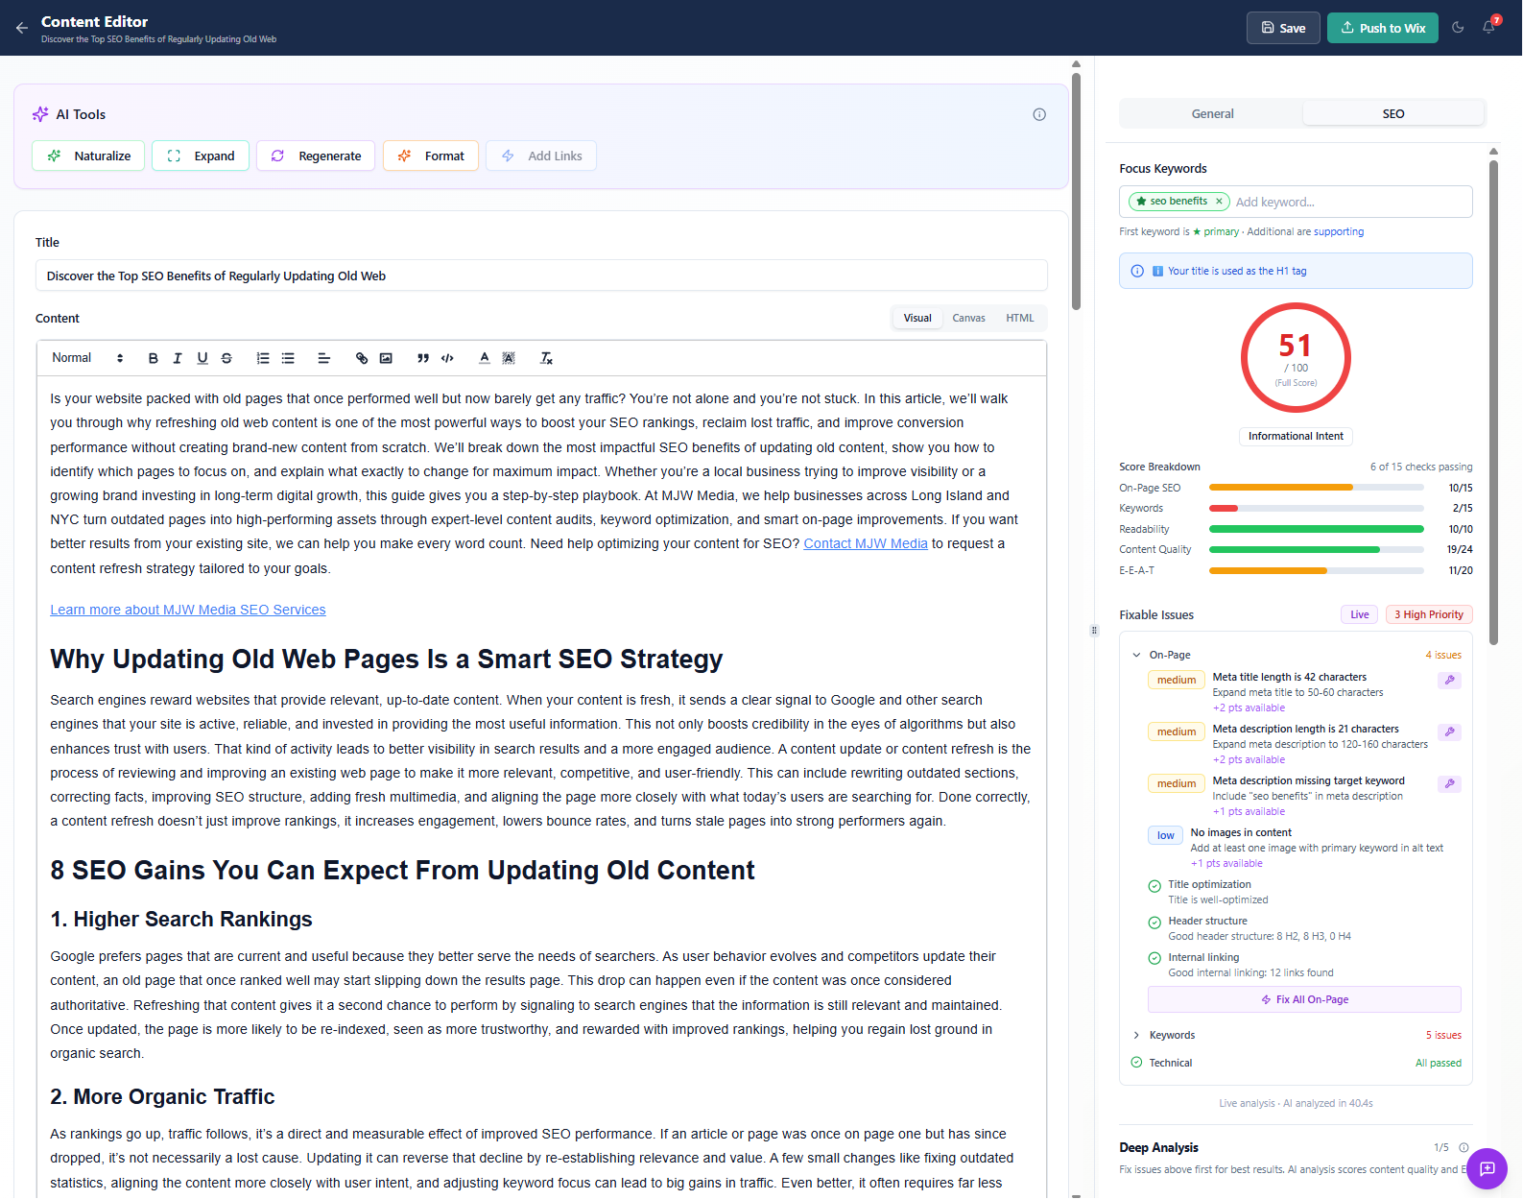Open the notifications bell
Screen dimensions: 1523x1199
1488,28
